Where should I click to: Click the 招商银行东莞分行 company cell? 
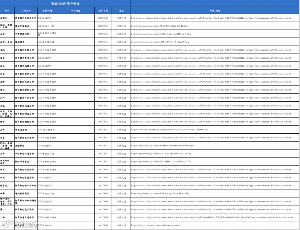click(x=26, y=177)
